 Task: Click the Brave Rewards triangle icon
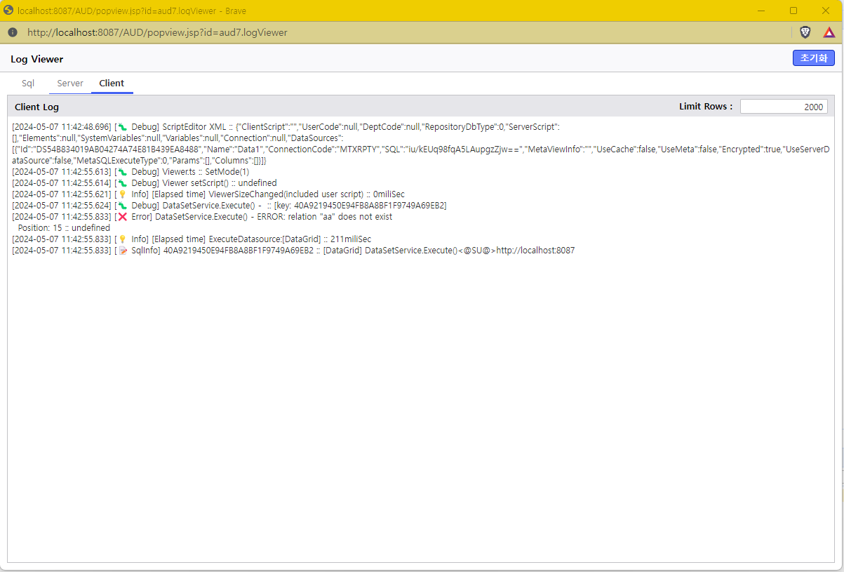(829, 32)
